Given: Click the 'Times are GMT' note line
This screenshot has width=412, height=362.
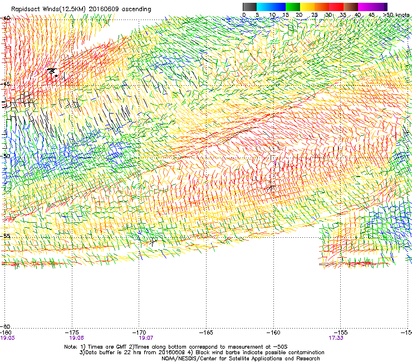Looking at the screenshot, I should coord(176,347).
